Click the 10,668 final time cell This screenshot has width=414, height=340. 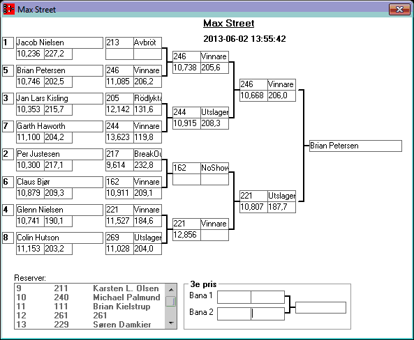[253, 95]
